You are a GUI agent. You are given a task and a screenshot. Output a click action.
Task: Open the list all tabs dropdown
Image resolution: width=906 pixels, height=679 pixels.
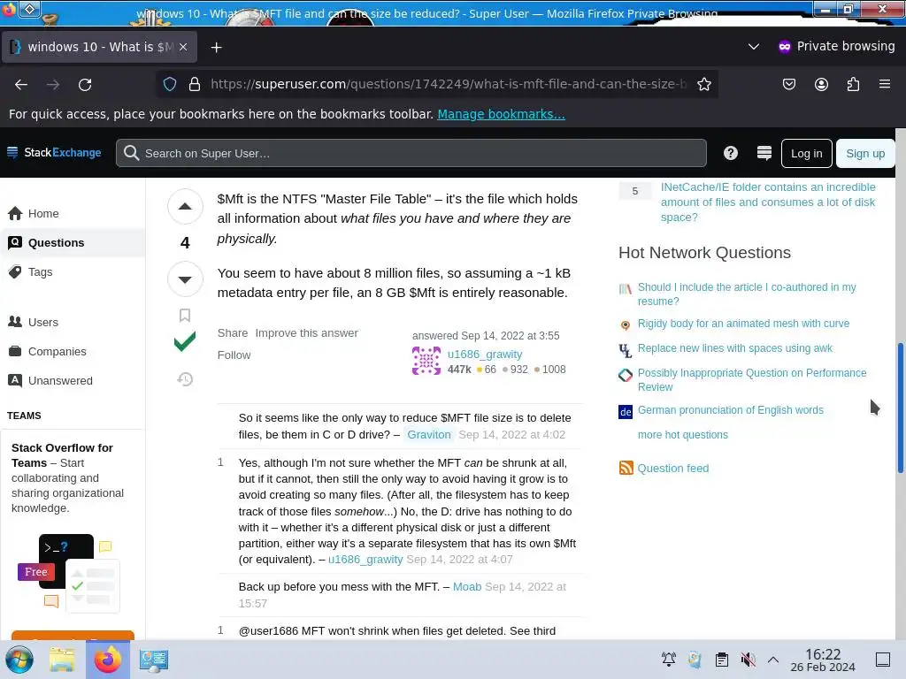point(754,46)
